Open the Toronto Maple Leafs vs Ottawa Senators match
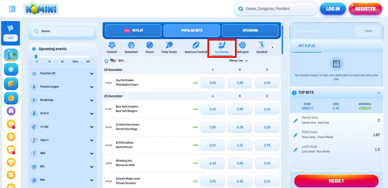The image size is (388, 188). (x=128, y=181)
